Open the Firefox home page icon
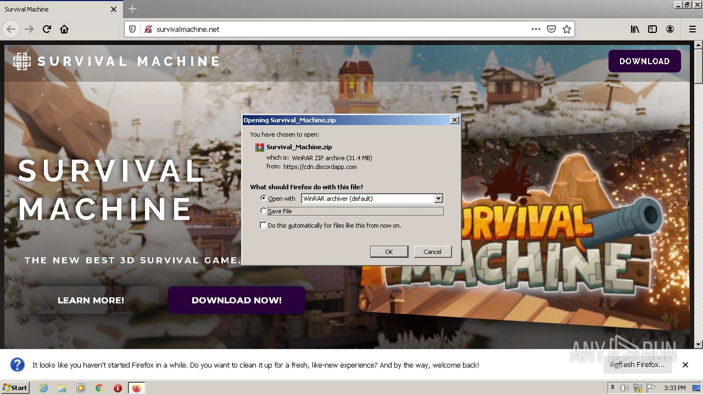The image size is (703, 395). pyautogui.click(x=64, y=29)
